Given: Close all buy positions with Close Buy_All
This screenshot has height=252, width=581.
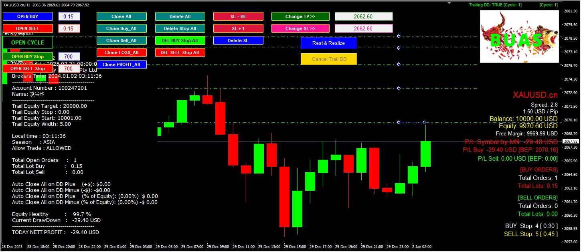Looking at the screenshot, I should click(x=121, y=28).
